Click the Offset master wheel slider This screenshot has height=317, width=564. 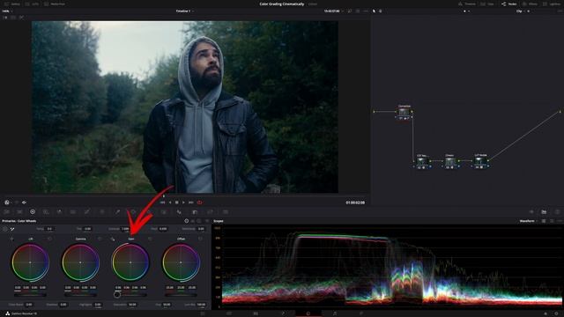tap(181, 295)
